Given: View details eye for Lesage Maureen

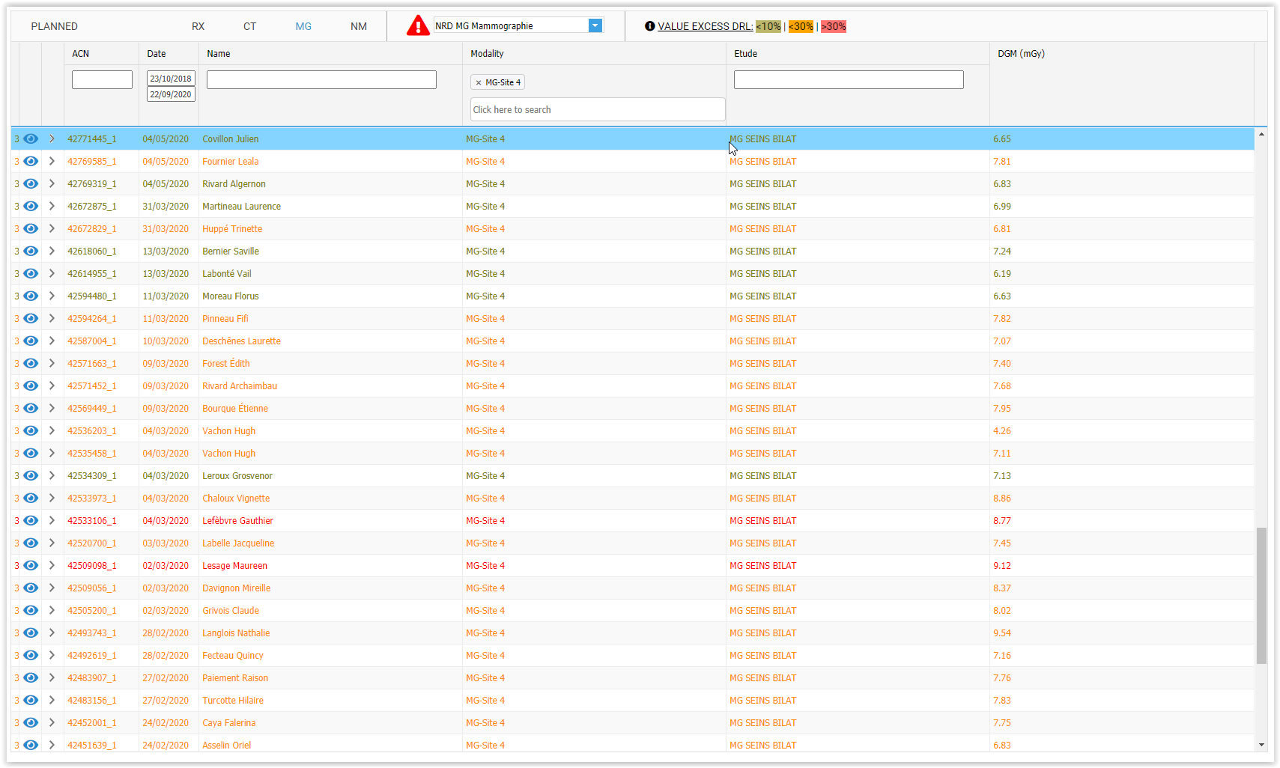Looking at the screenshot, I should coord(31,566).
